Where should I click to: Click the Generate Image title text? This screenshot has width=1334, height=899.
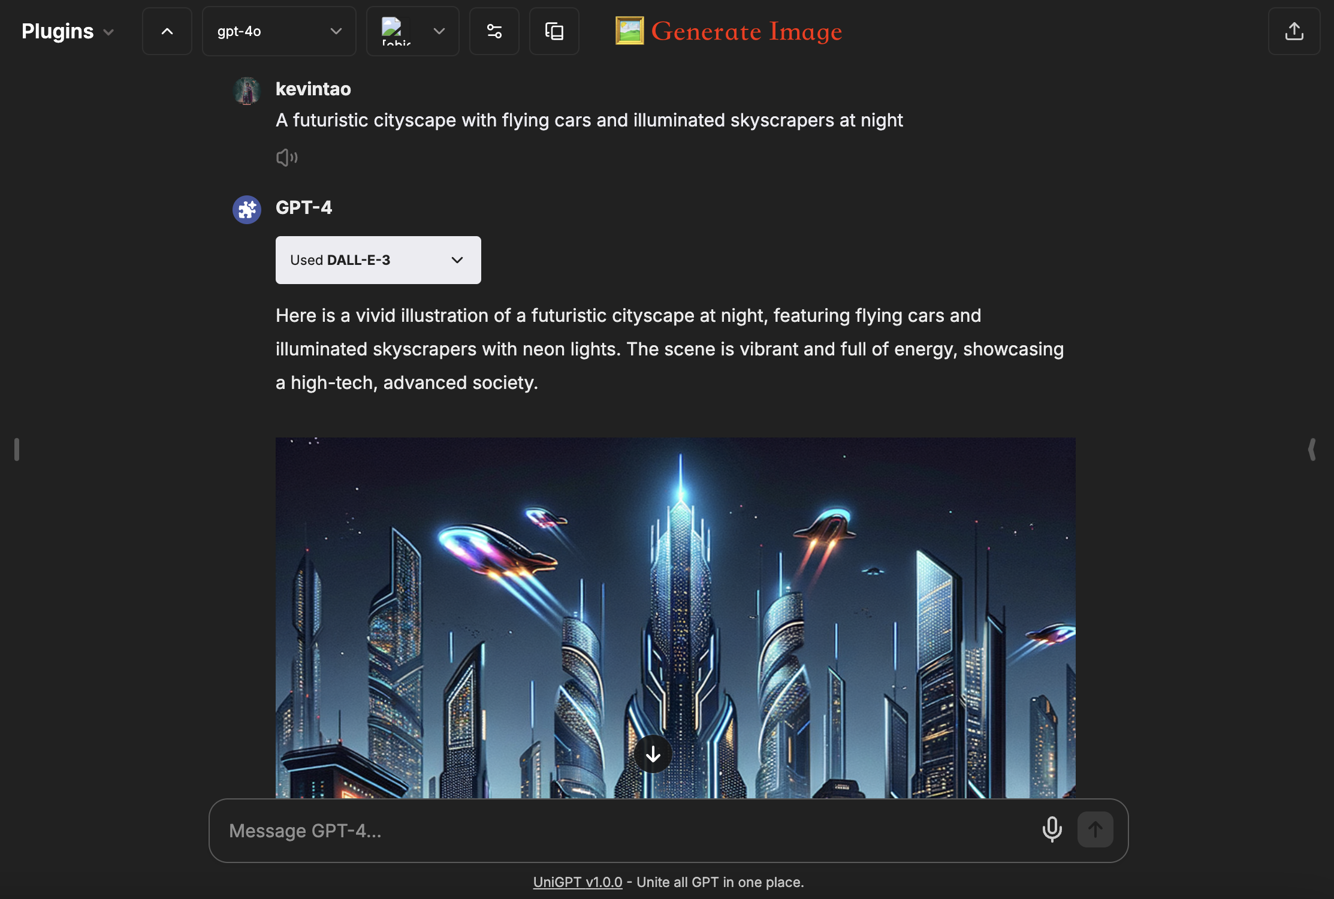pyautogui.click(x=746, y=31)
